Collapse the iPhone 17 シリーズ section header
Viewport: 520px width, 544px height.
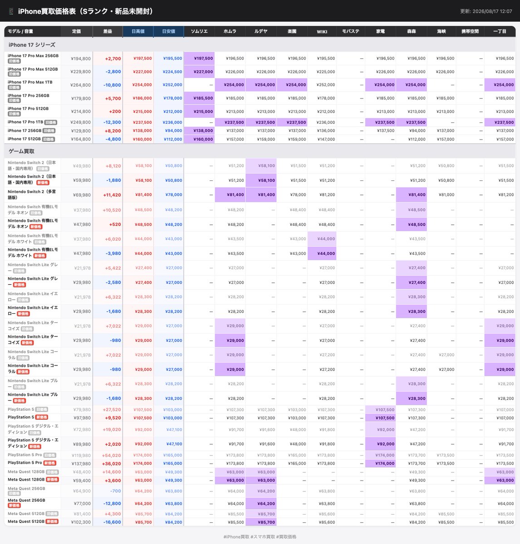tap(260, 45)
